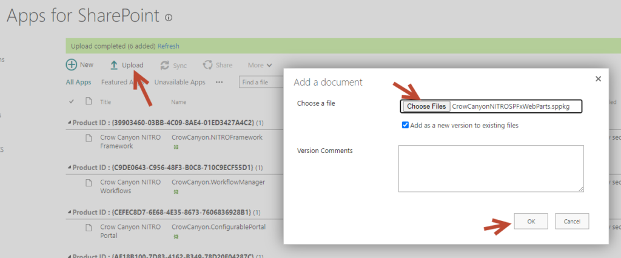Screen dimensions: 621x258
Task: Click the new-item badge under CrowCanyon.ConfigurablePortal
Action: tap(176, 237)
